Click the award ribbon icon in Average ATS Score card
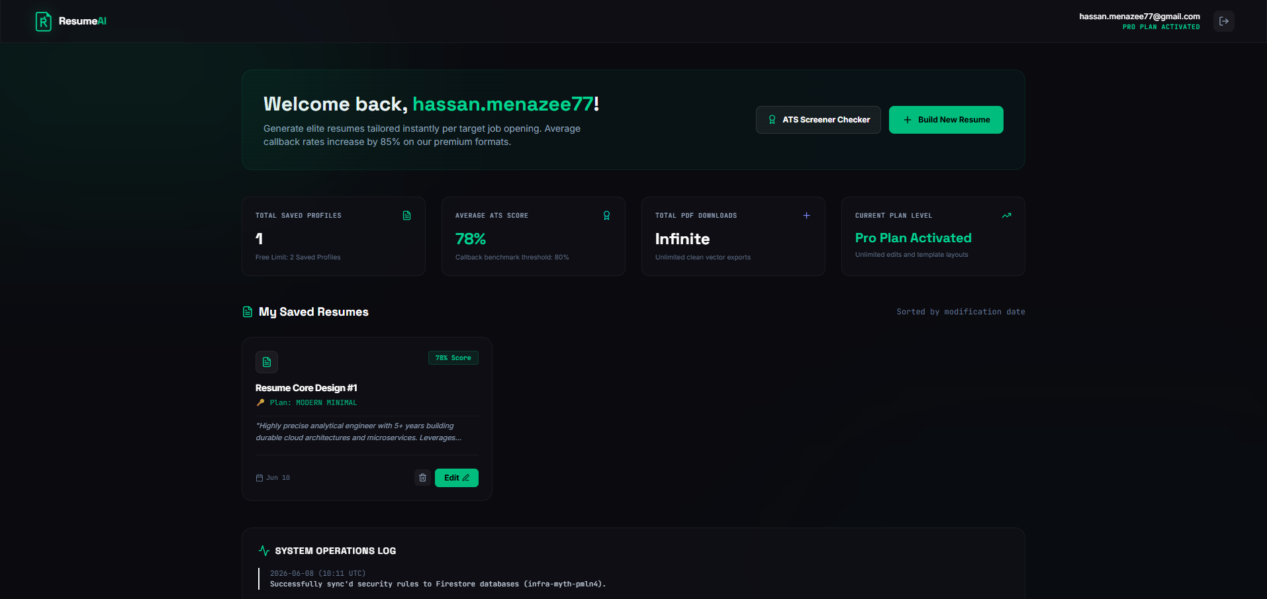This screenshot has height=599, width=1267. [x=606, y=216]
